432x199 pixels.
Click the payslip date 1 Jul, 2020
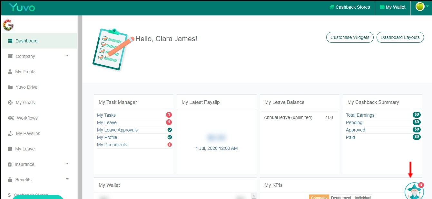(217, 148)
